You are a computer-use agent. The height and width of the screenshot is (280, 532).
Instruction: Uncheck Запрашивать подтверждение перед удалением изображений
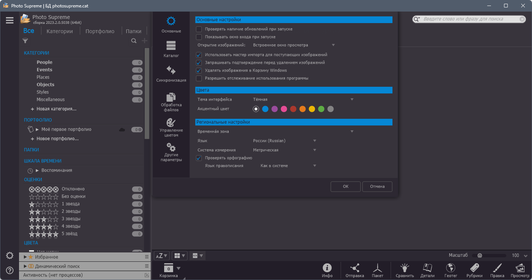[x=199, y=63]
